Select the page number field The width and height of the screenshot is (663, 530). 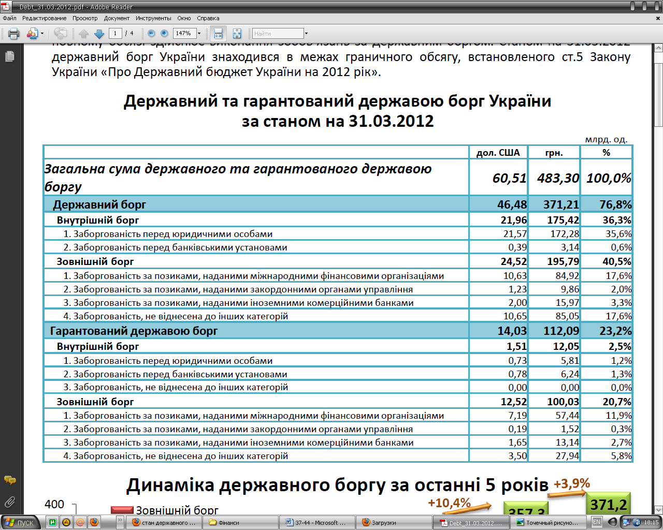tap(115, 33)
